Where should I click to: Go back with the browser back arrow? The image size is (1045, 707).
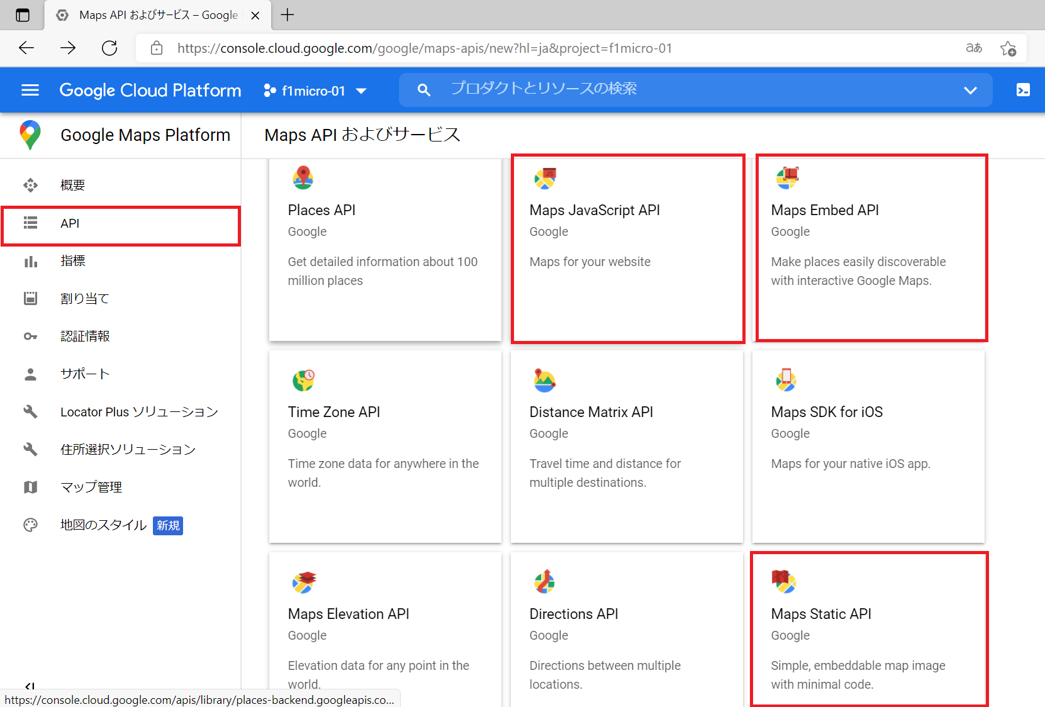coord(26,48)
